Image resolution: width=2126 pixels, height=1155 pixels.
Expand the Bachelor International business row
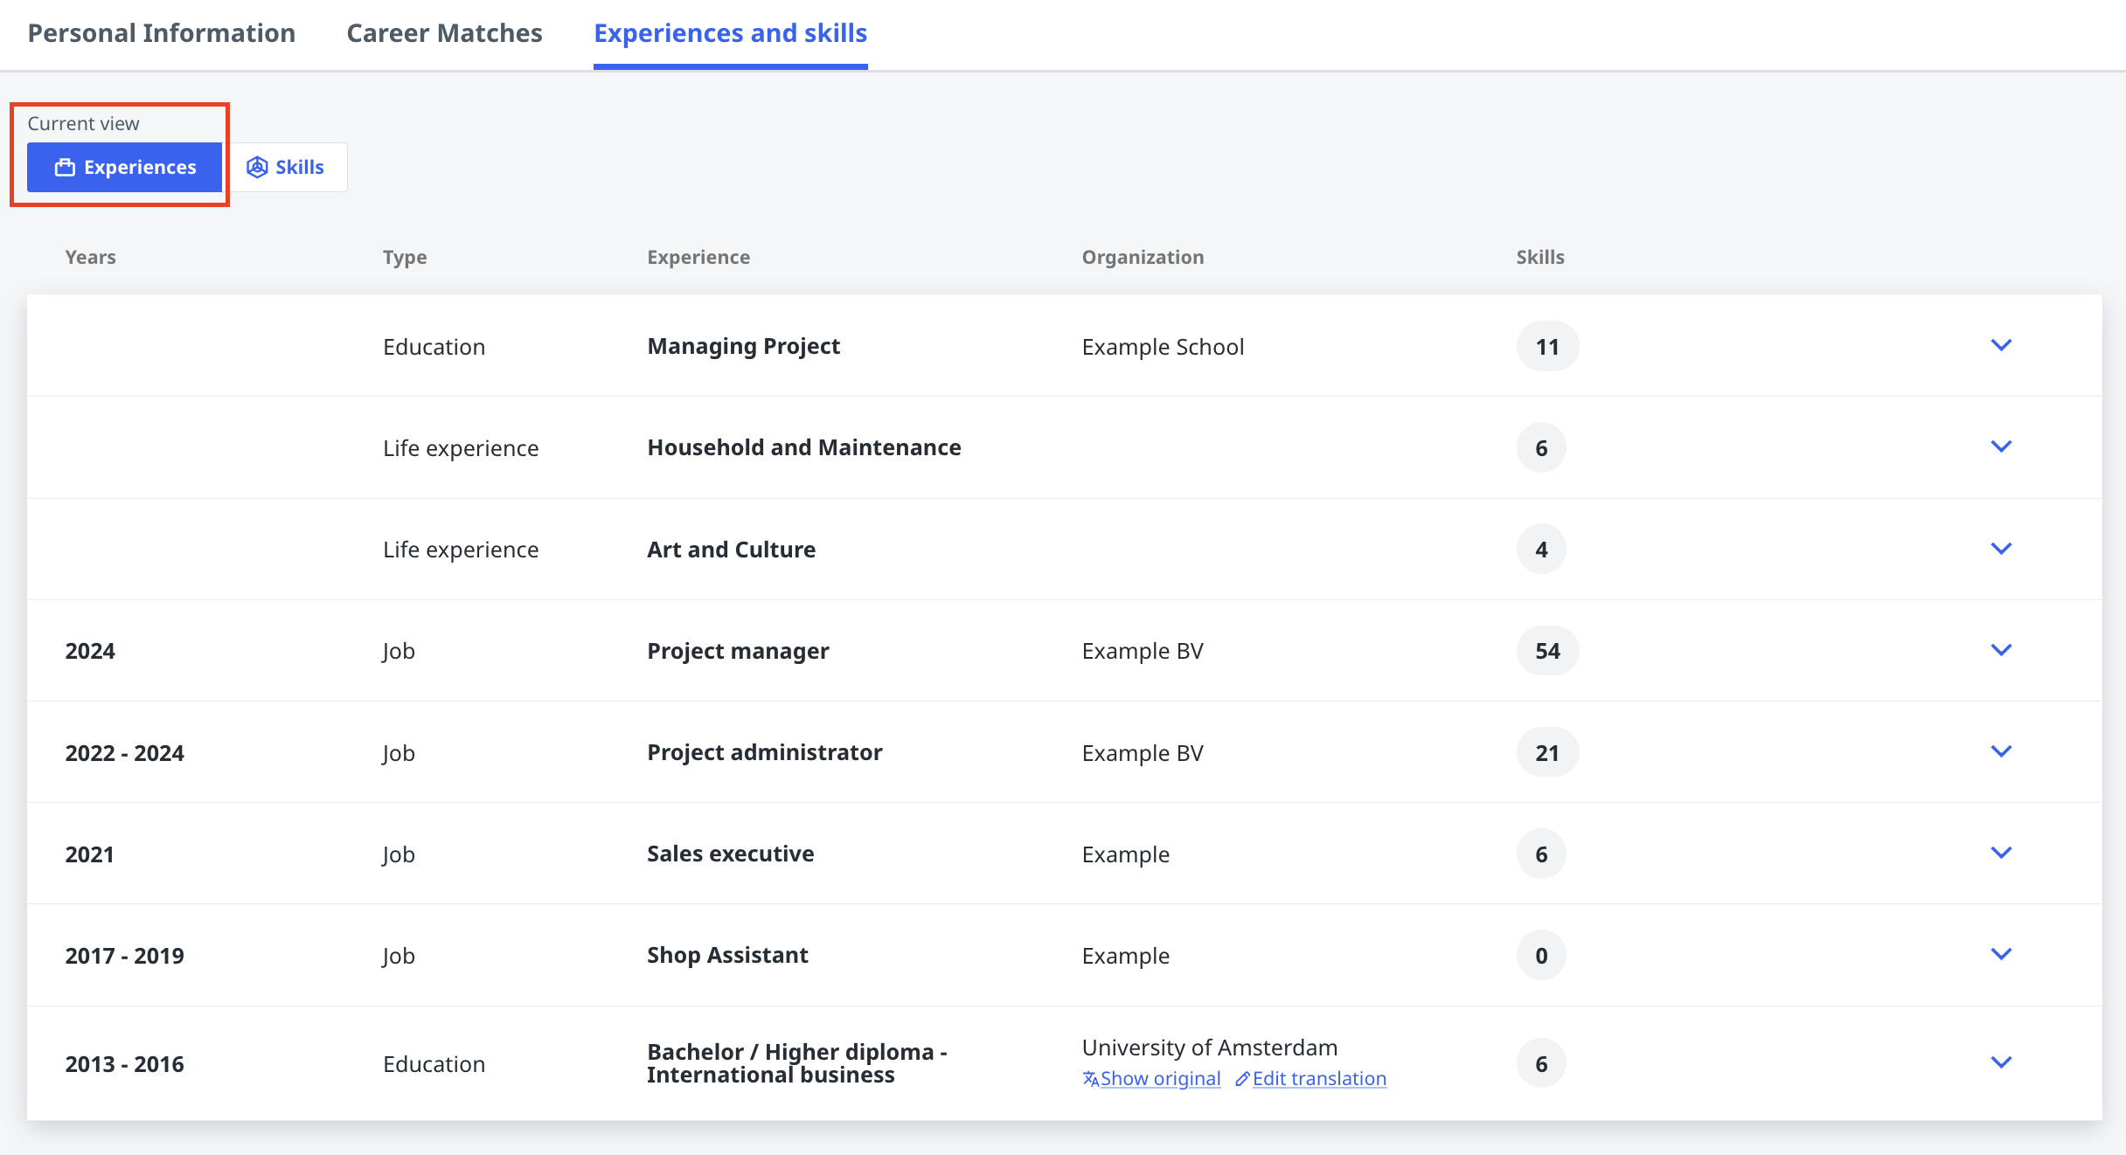click(2001, 1062)
